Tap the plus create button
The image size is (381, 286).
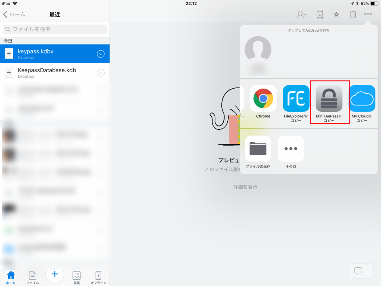coord(55,274)
